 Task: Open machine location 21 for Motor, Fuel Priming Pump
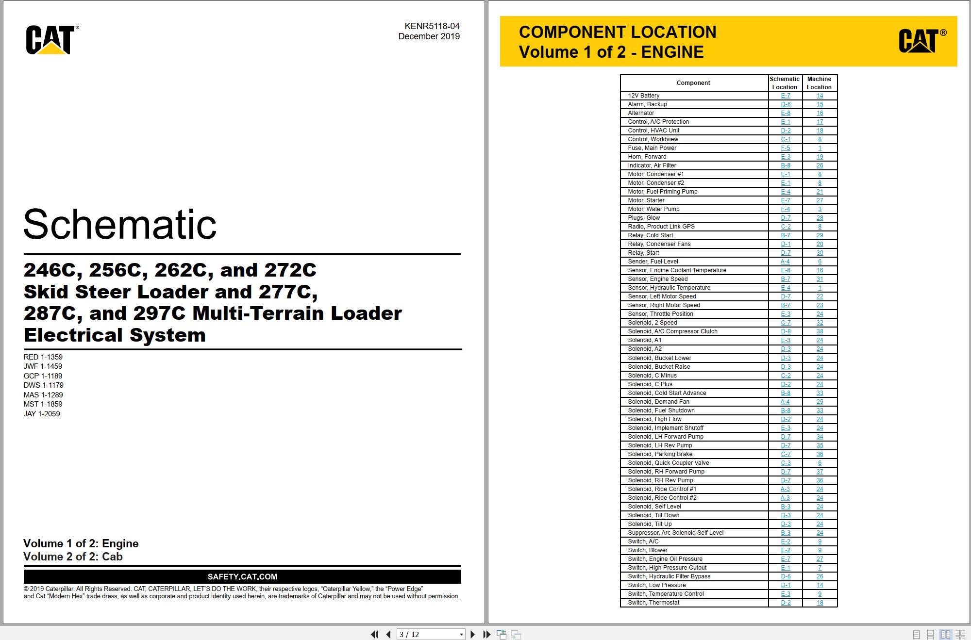820,192
